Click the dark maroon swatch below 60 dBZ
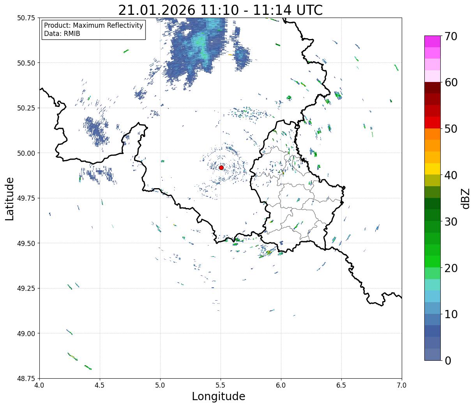 (x=433, y=88)
